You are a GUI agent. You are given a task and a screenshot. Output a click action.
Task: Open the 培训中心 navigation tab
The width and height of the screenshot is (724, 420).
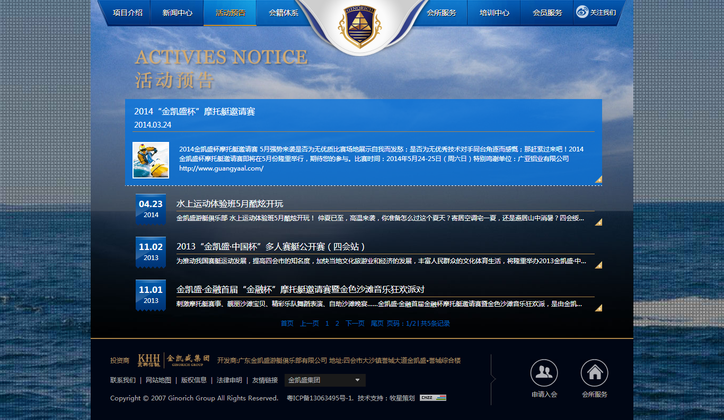(x=493, y=12)
